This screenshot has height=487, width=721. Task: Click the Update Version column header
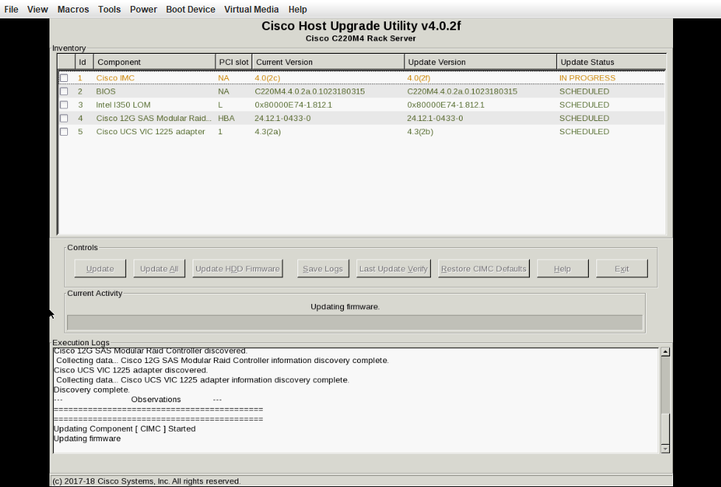(480, 62)
